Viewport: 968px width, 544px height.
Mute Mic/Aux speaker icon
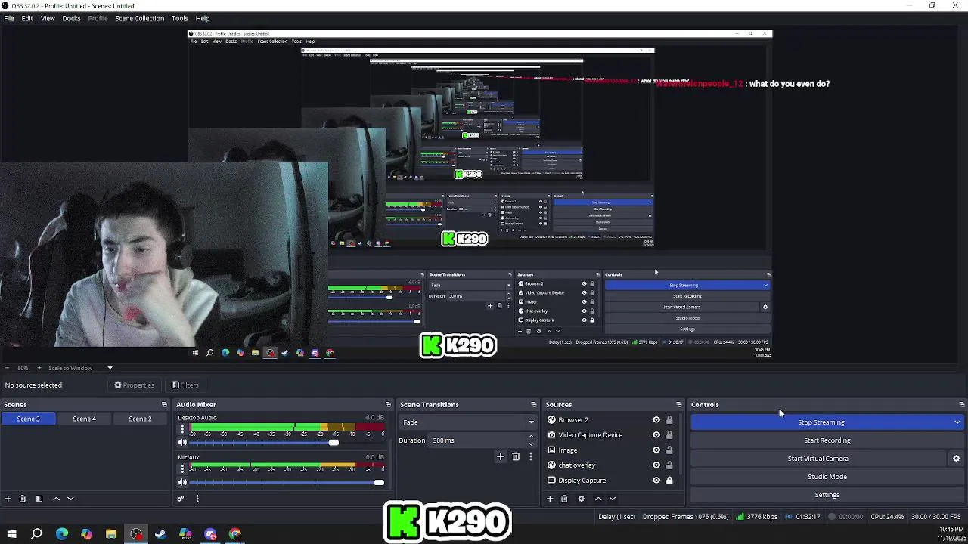pos(182,482)
